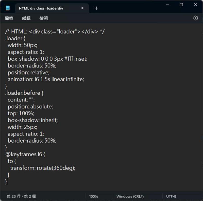Click the comment line "/* HTML: <div class="loader">"
Image resolution: width=203 pixels, height=201 pixels.
(55, 32)
